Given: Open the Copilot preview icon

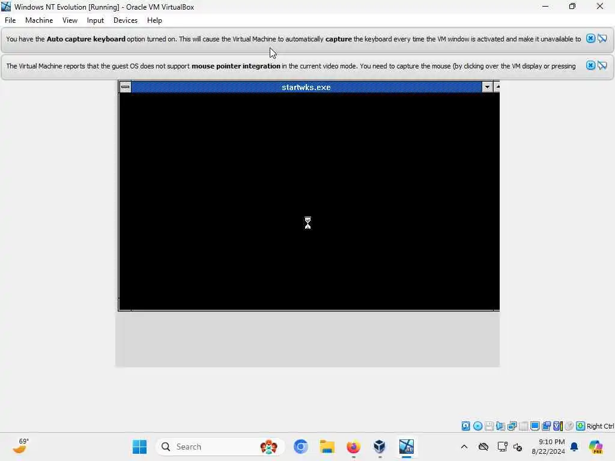Looking at the screenshot, I should [595, 447].
